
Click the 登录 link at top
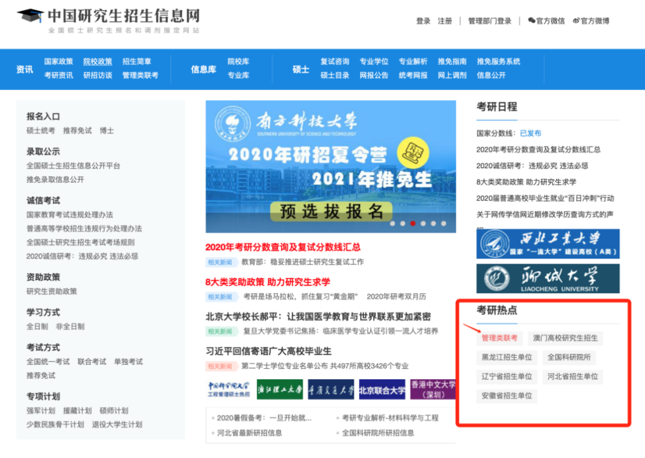point(423,21)
